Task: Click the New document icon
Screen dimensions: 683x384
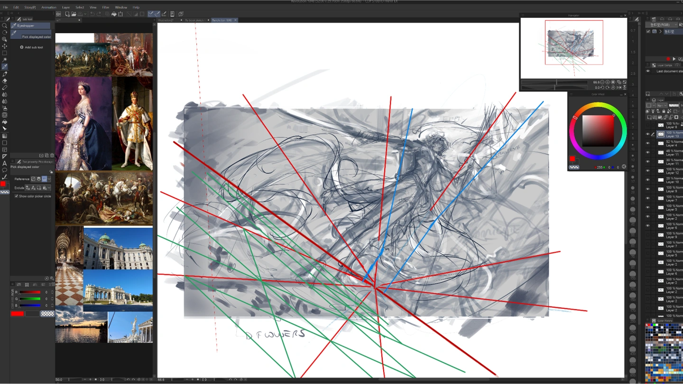Action: (x=67, y=14)
